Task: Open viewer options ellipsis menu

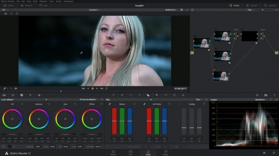Action: click(x=187, y=10)
